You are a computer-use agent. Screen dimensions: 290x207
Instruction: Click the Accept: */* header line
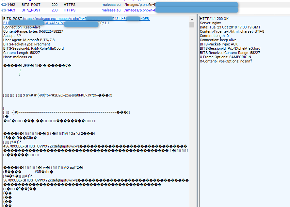(x=12, y=36)
